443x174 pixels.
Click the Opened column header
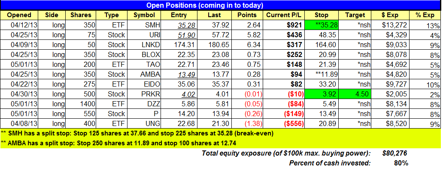(x=19, y=15)
